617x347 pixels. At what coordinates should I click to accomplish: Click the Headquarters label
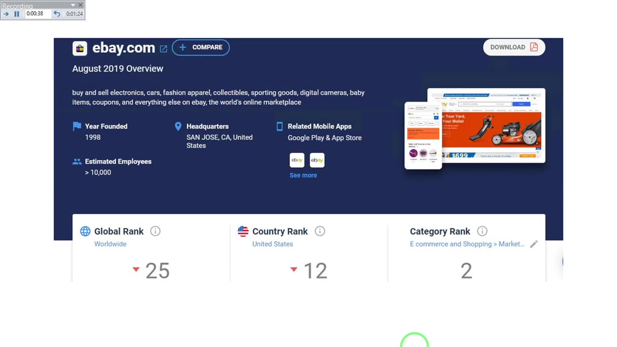pos(208,126)
